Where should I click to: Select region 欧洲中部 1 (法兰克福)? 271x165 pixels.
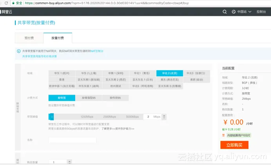click(x=62, y=86)
